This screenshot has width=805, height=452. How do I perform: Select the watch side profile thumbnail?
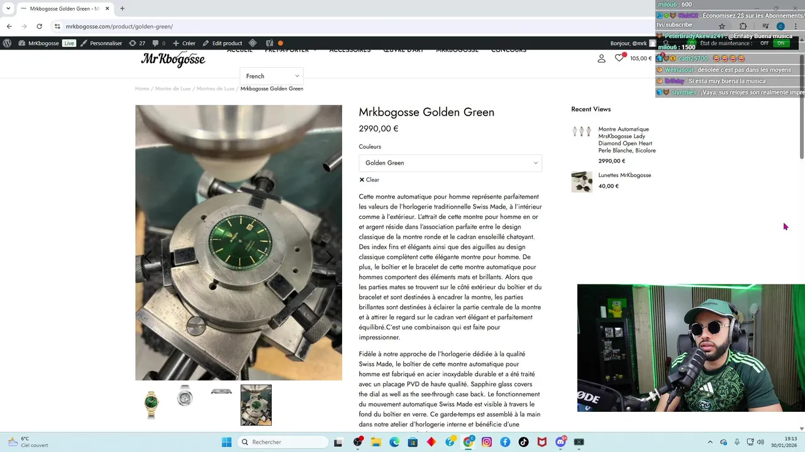221,392
